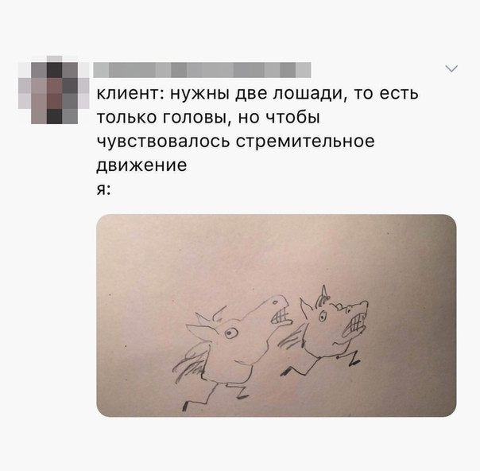Click the right horse's head in drawing

pyautogui.click(x=335, y=325)
